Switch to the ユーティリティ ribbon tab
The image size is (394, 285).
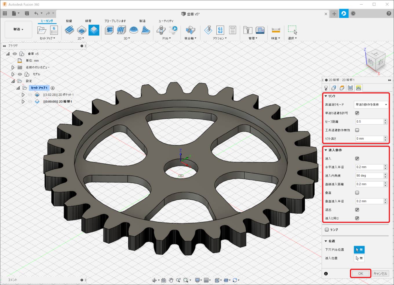[x=166, y=21]
